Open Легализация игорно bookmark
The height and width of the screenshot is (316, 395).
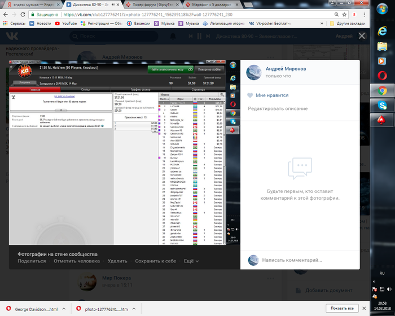click(x=223, y=24)
